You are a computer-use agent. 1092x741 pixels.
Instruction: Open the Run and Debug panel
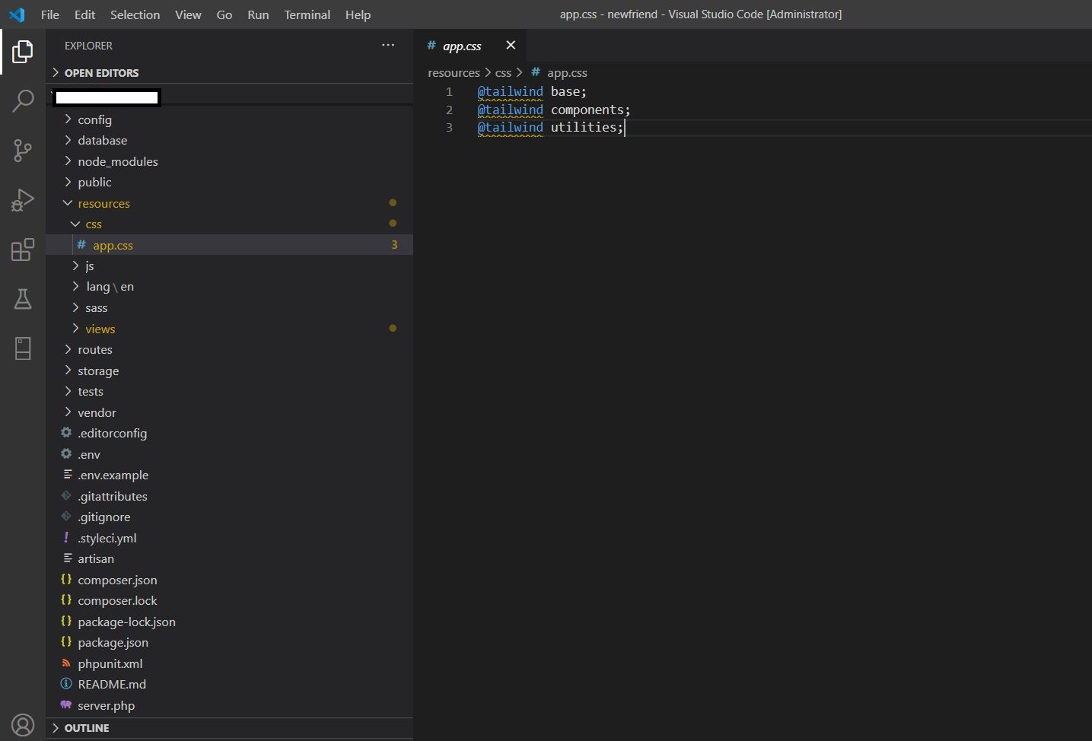22,200
